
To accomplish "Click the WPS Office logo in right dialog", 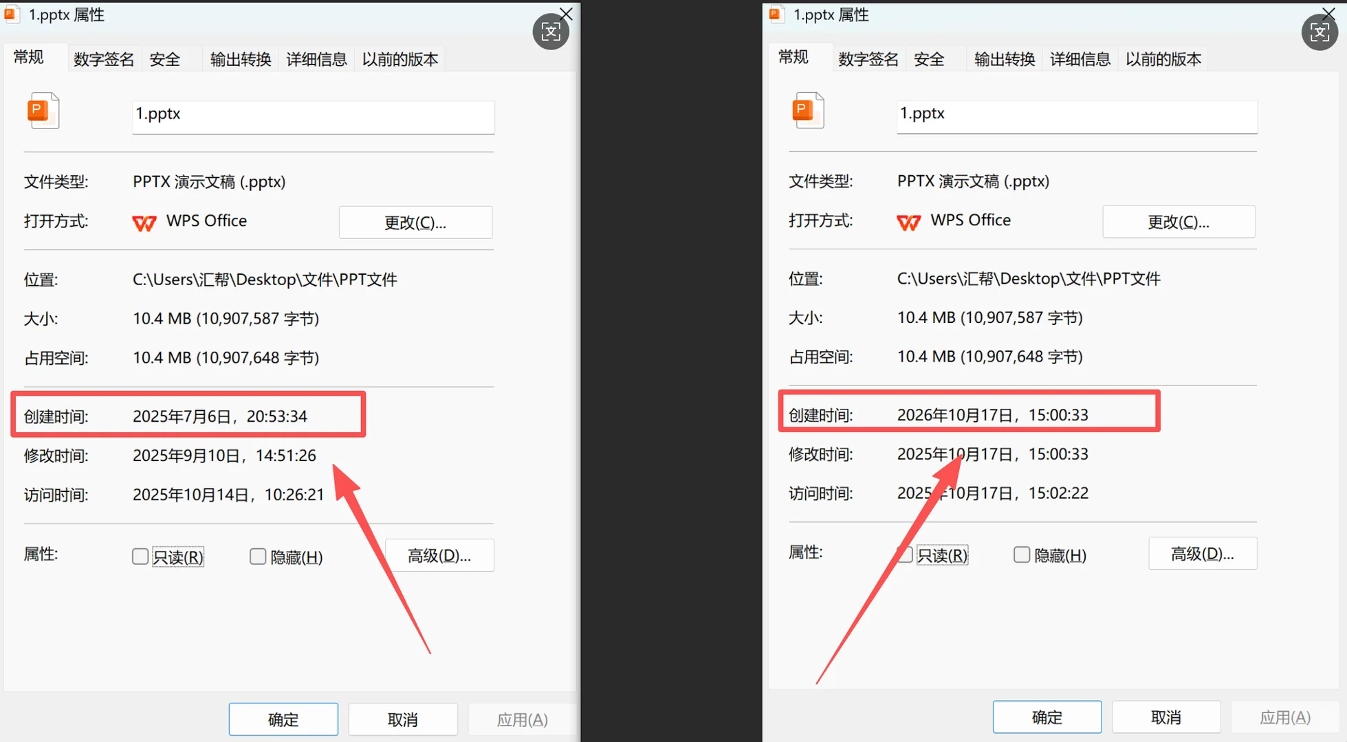I will [x=908, y=222].
